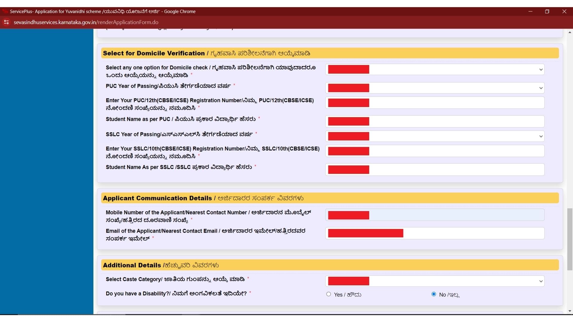Click the vertical scrollbar thumb

570,239
